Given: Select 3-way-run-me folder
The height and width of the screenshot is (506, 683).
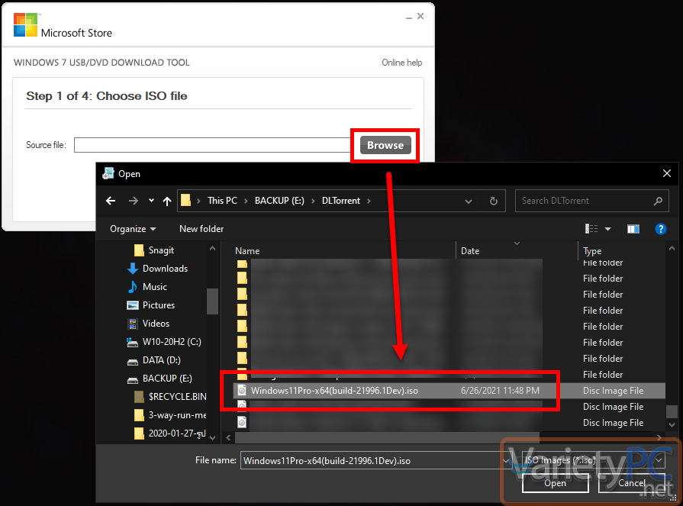Looking at the screenshot, I should [177, 415].
